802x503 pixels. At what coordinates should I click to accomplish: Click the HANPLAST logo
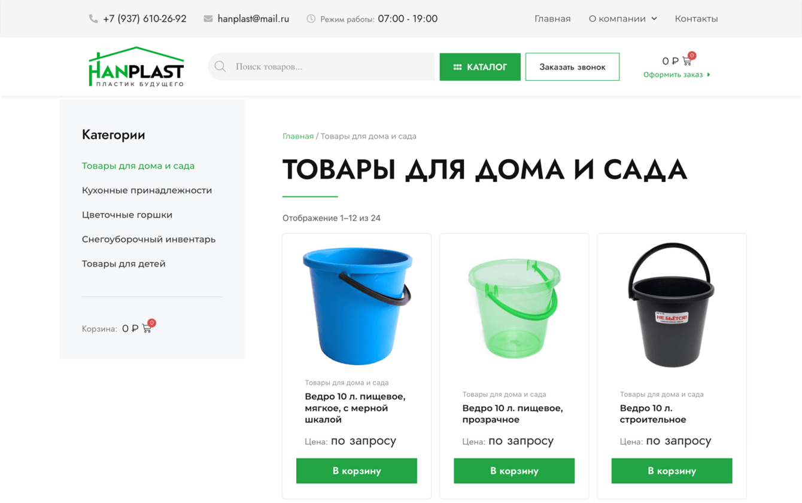click(x=136, y=67)
